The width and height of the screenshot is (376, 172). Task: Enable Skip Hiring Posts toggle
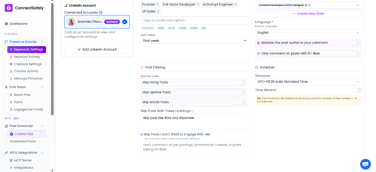point(241,82)
